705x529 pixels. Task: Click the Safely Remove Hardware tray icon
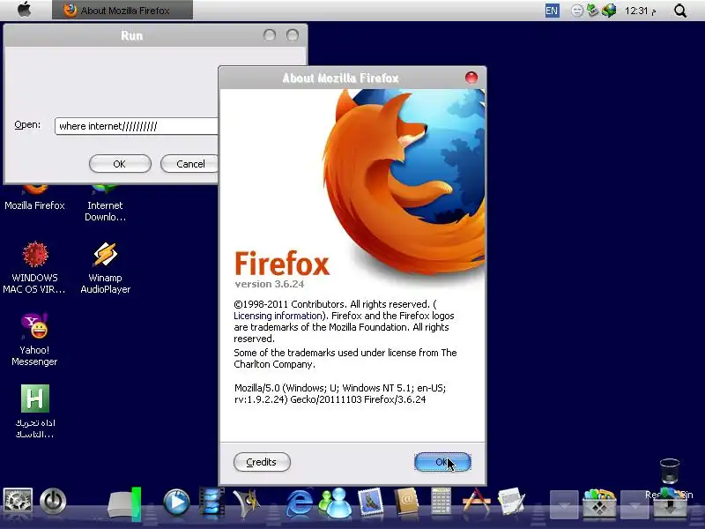pyautogui.click(x=592, y=11)
